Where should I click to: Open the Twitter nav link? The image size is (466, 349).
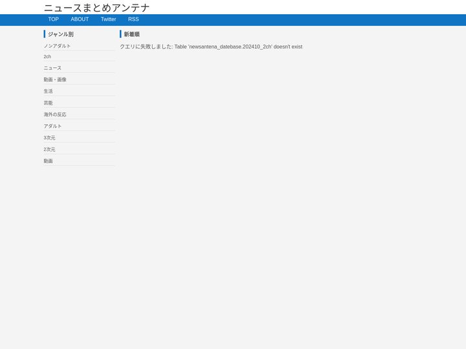point(109,19)
